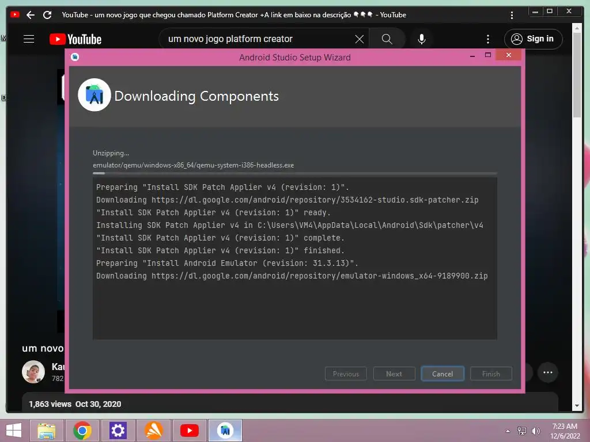Viewport: 590px width, 442px height.
Task: Click the YouTube search magnifier button
Action: pos(387,39)
